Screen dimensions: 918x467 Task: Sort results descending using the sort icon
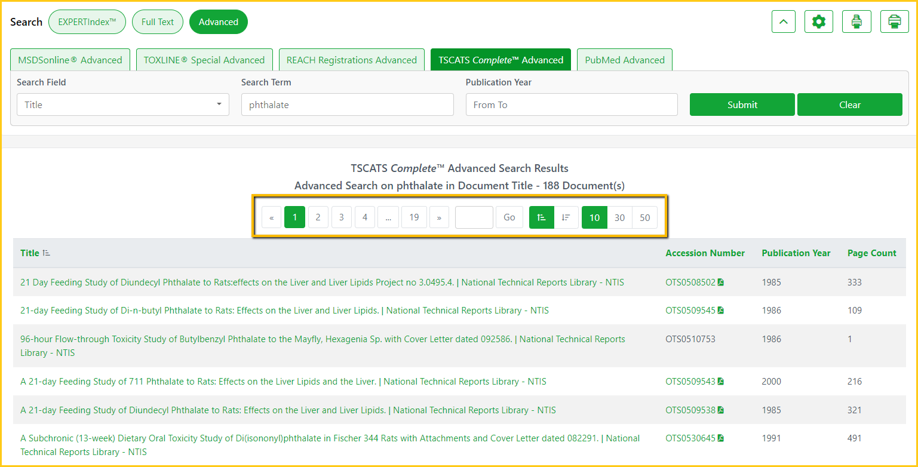(566, 217)
